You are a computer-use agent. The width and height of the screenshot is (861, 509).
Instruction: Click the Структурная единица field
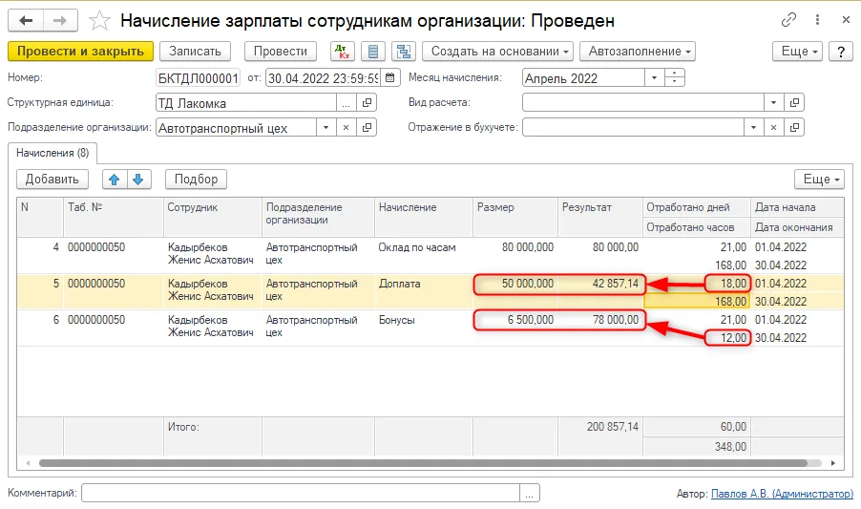click(x=246, y=102)
